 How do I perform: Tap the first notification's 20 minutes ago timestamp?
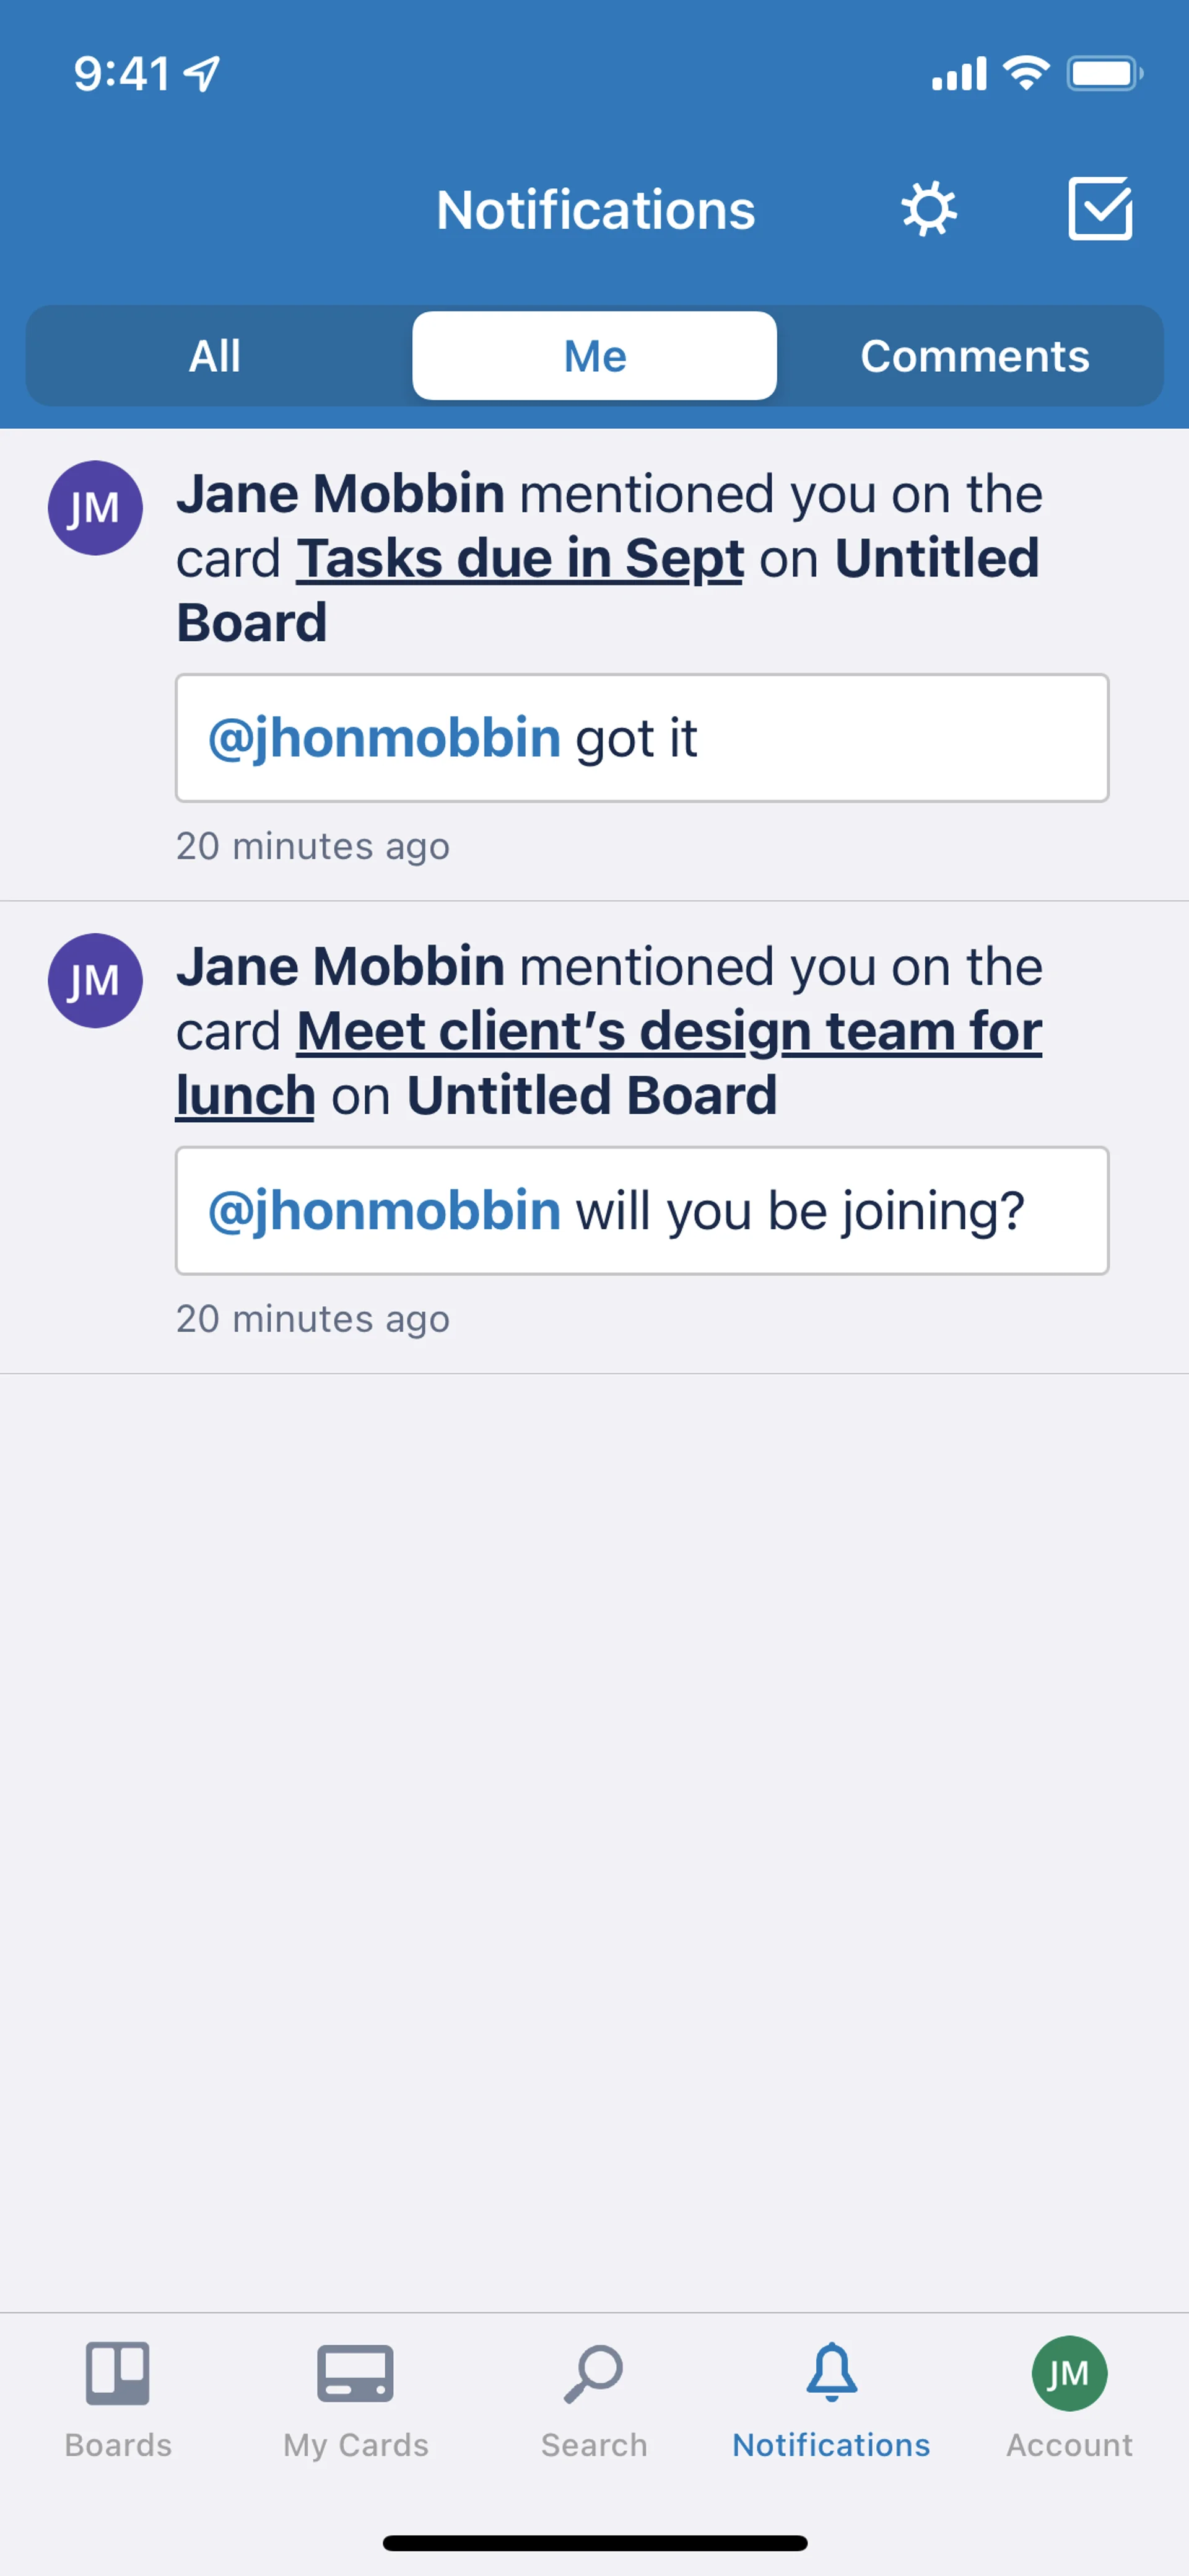coord(313,846)
